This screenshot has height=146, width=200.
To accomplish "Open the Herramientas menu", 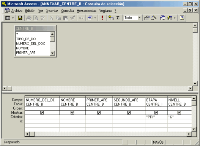I will [x=87, y=11].
